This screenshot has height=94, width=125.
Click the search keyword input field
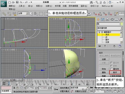click(x=75, y=2)
